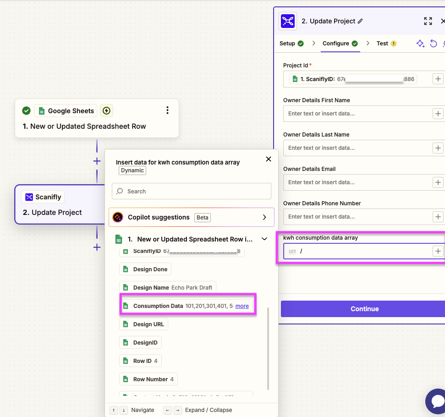Click the Search box in insert data popup

pyautogui.click(x=192, y=192)
